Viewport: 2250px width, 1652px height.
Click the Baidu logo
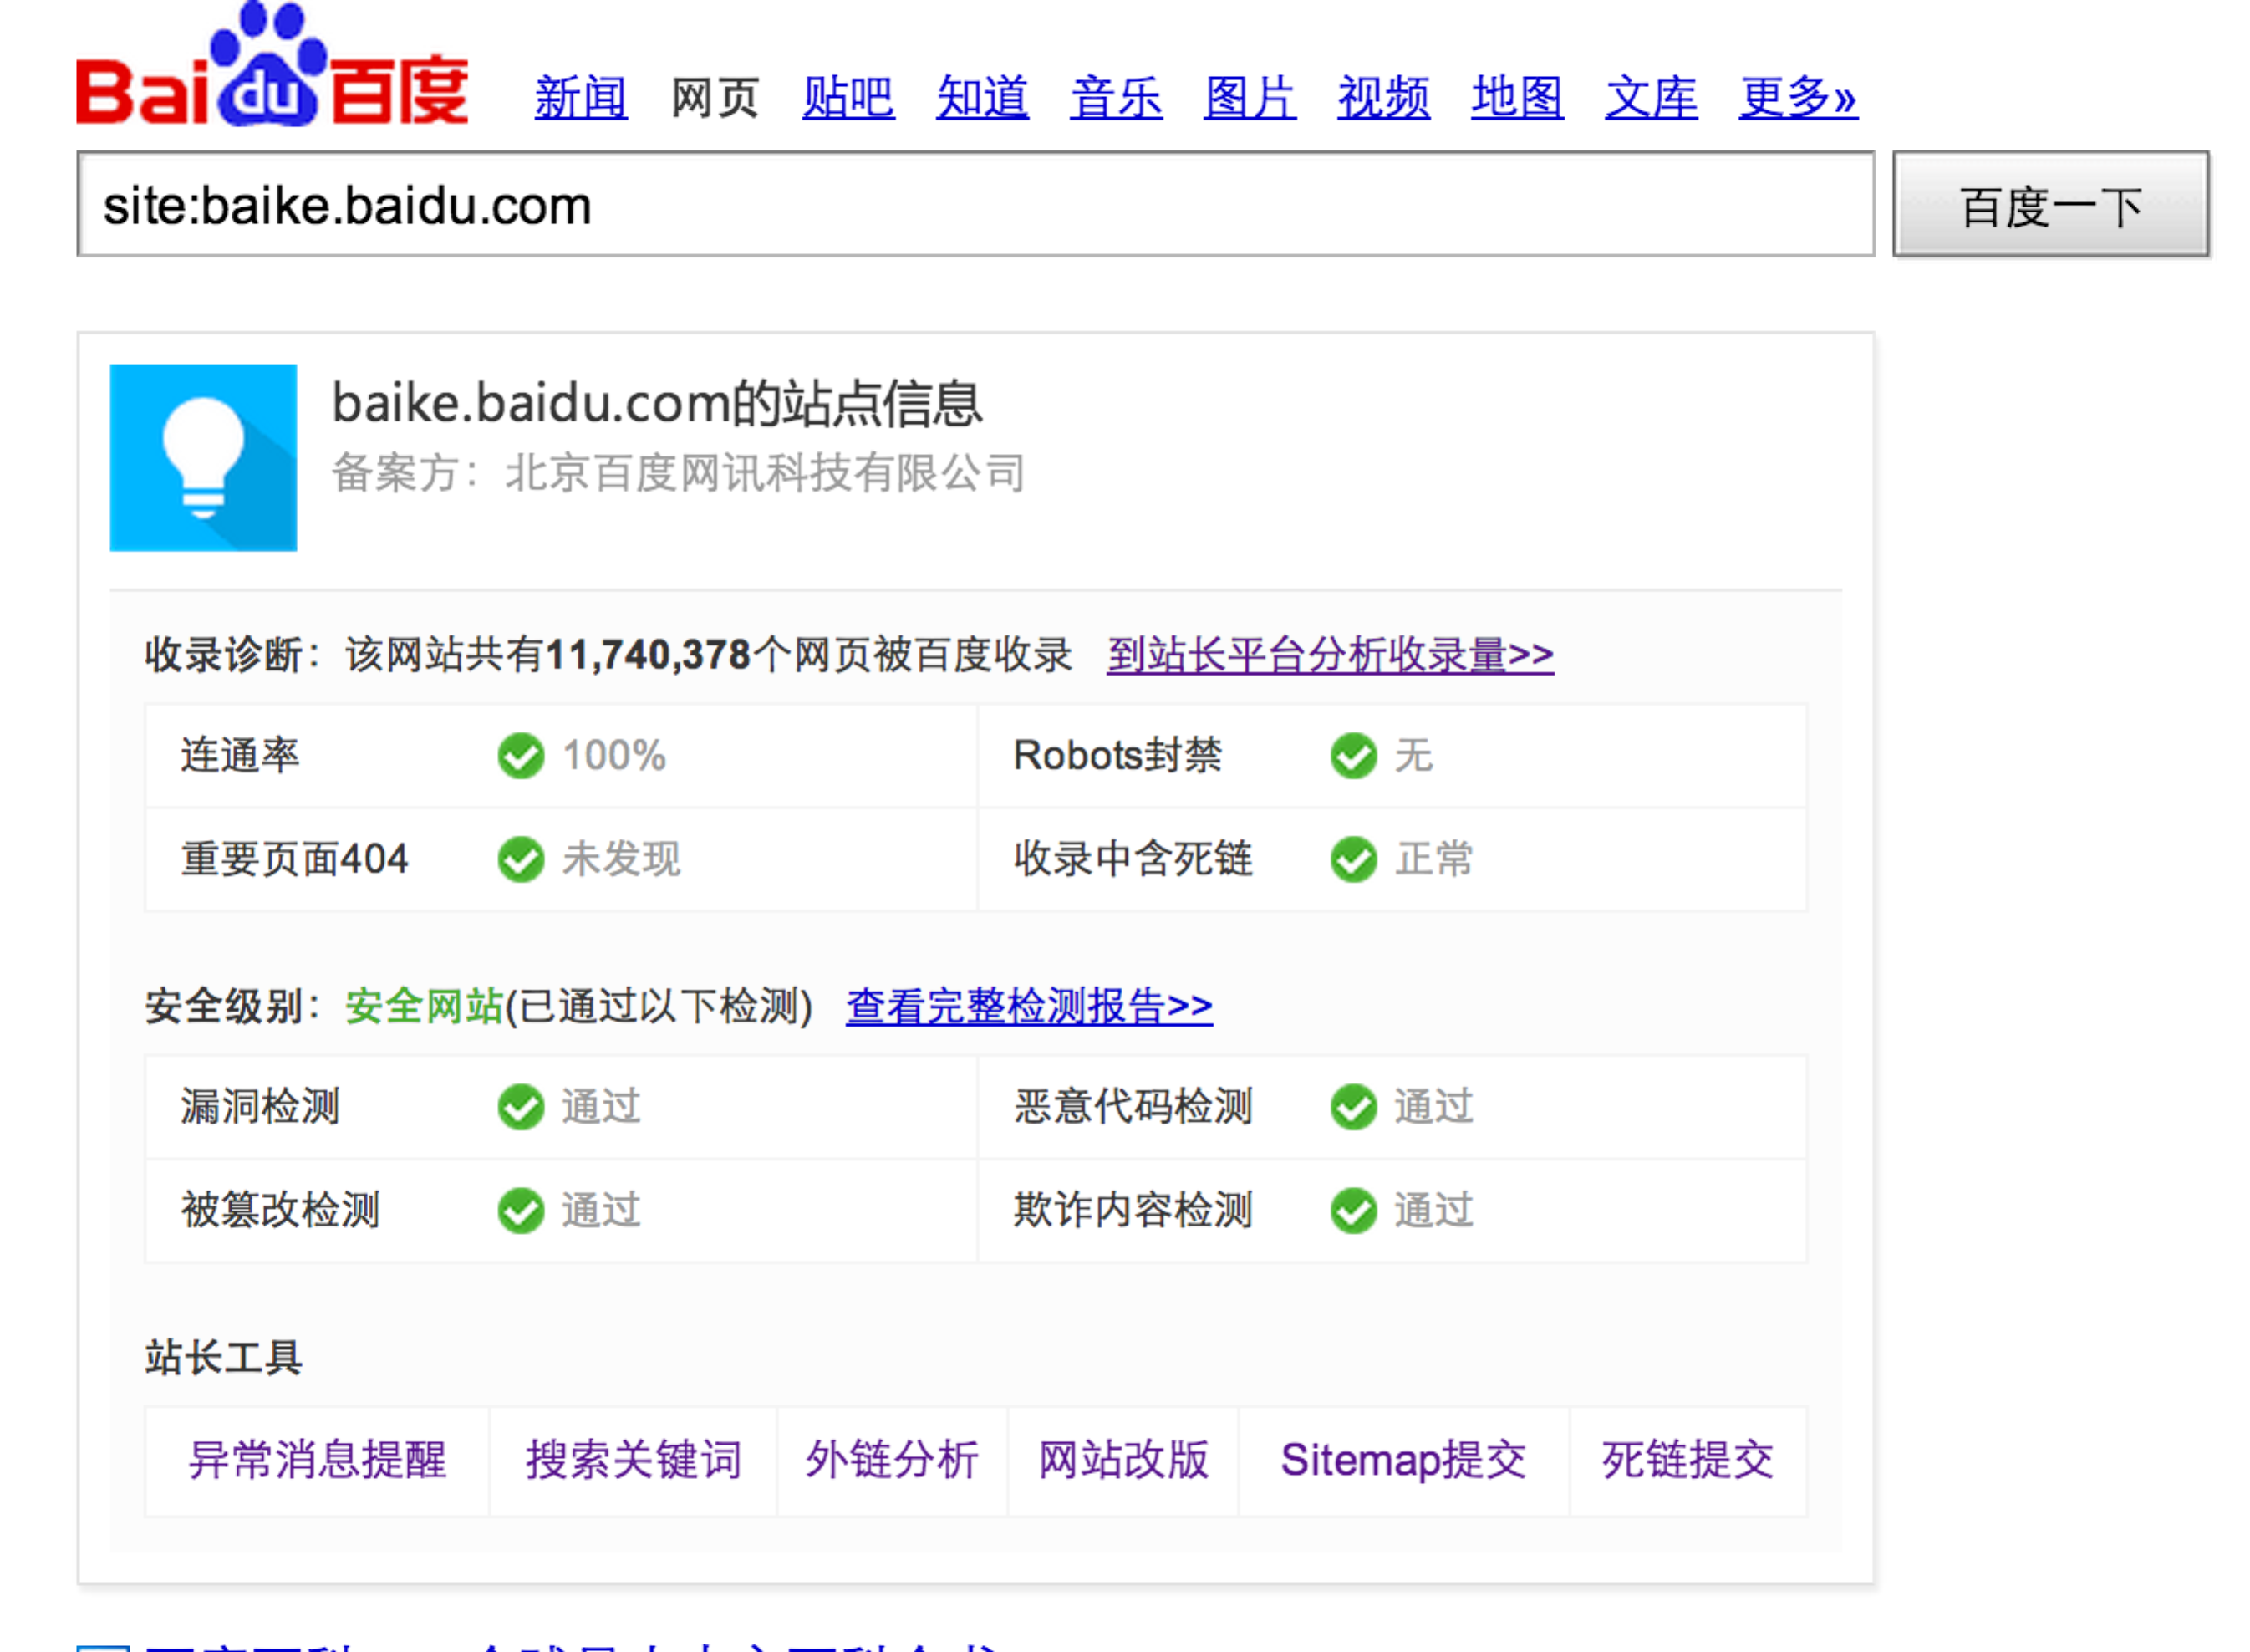pyautogui.click(x=272, y=65)
